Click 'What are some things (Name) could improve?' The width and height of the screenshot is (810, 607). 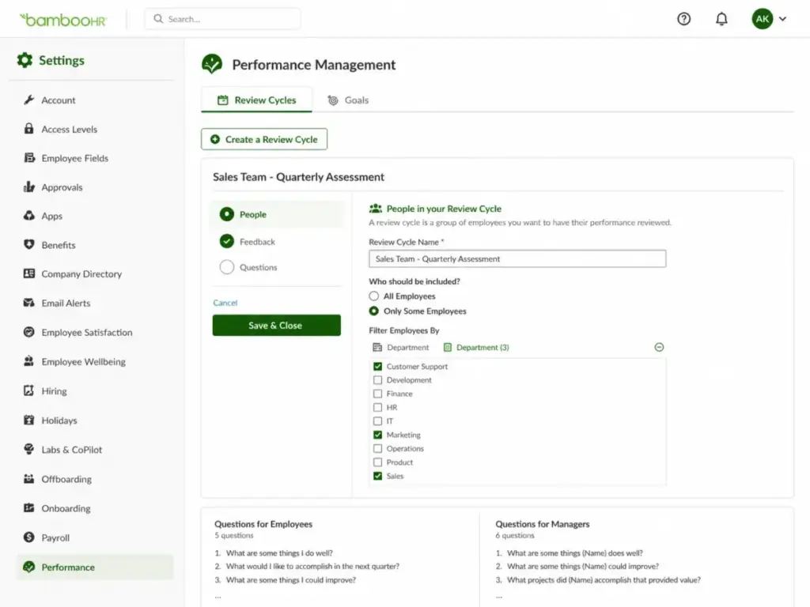tap(583, 566)
